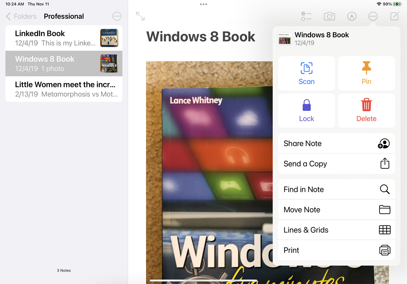
Task: Select Find in Note
Action: point(336,189)
